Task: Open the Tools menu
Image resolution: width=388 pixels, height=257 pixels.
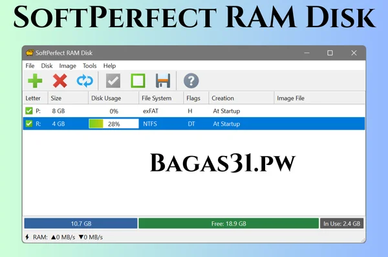Action: pos(90,66)
